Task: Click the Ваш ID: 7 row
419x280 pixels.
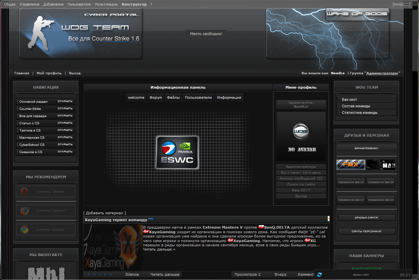Action: click(301, 190)
